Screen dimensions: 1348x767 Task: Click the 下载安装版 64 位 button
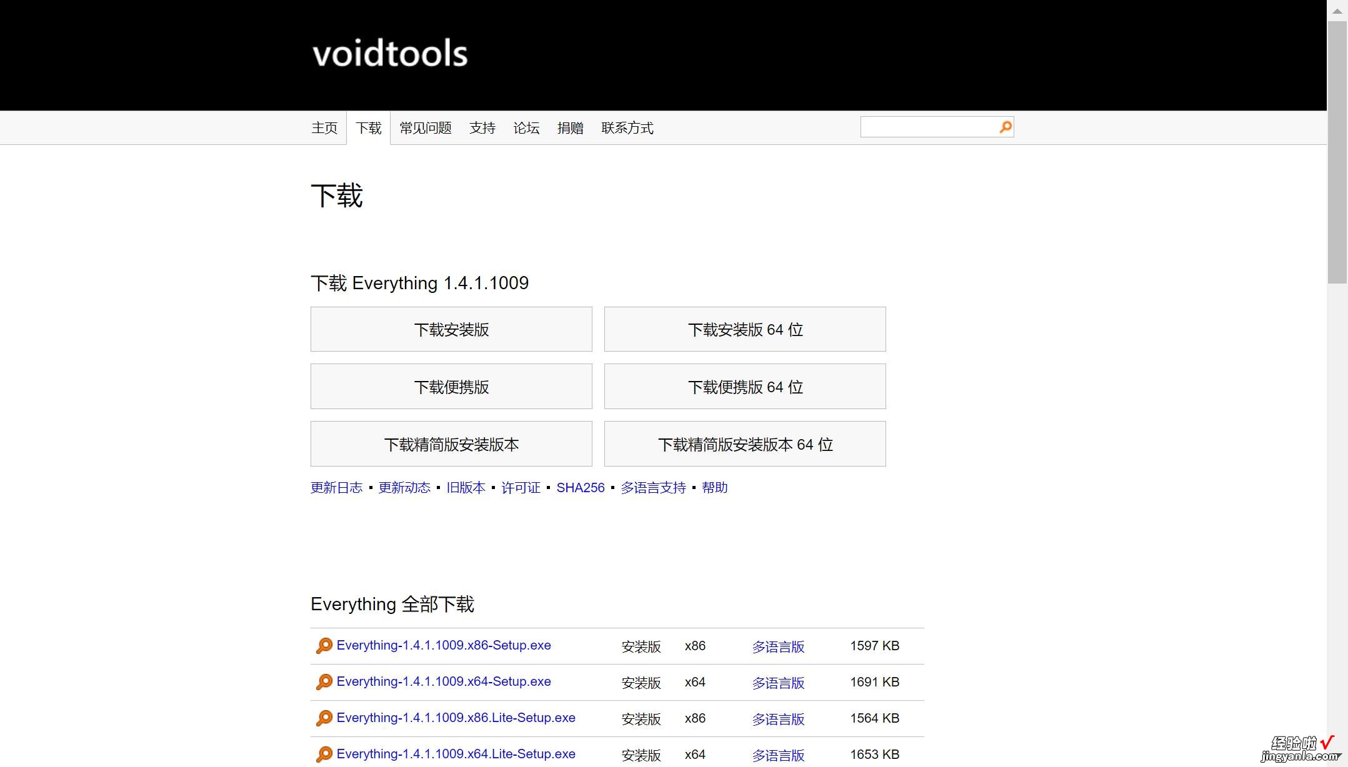[x=745, y=329]
